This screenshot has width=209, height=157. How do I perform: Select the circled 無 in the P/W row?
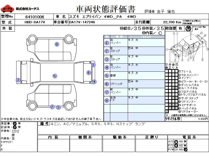[185, 149]
